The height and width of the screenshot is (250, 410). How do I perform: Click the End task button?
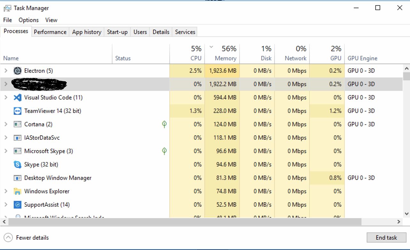[386, 238]
